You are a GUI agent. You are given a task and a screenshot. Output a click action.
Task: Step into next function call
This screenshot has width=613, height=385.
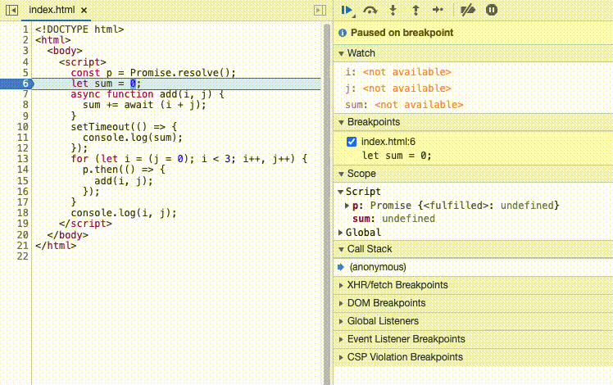coord(393,10)
